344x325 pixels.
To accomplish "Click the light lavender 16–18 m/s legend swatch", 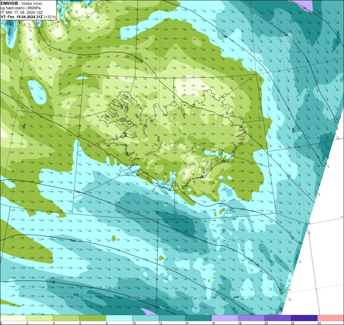I will pos(225,318).
